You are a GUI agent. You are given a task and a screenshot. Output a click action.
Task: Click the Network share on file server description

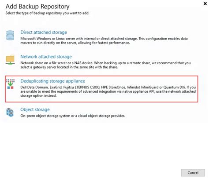tap(105, 65)
